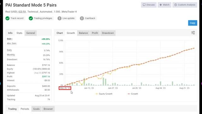202x114 pixels.
Task: Click the Trading privileges green check icon
Action: pyautogui.click(x=31, y=18)
